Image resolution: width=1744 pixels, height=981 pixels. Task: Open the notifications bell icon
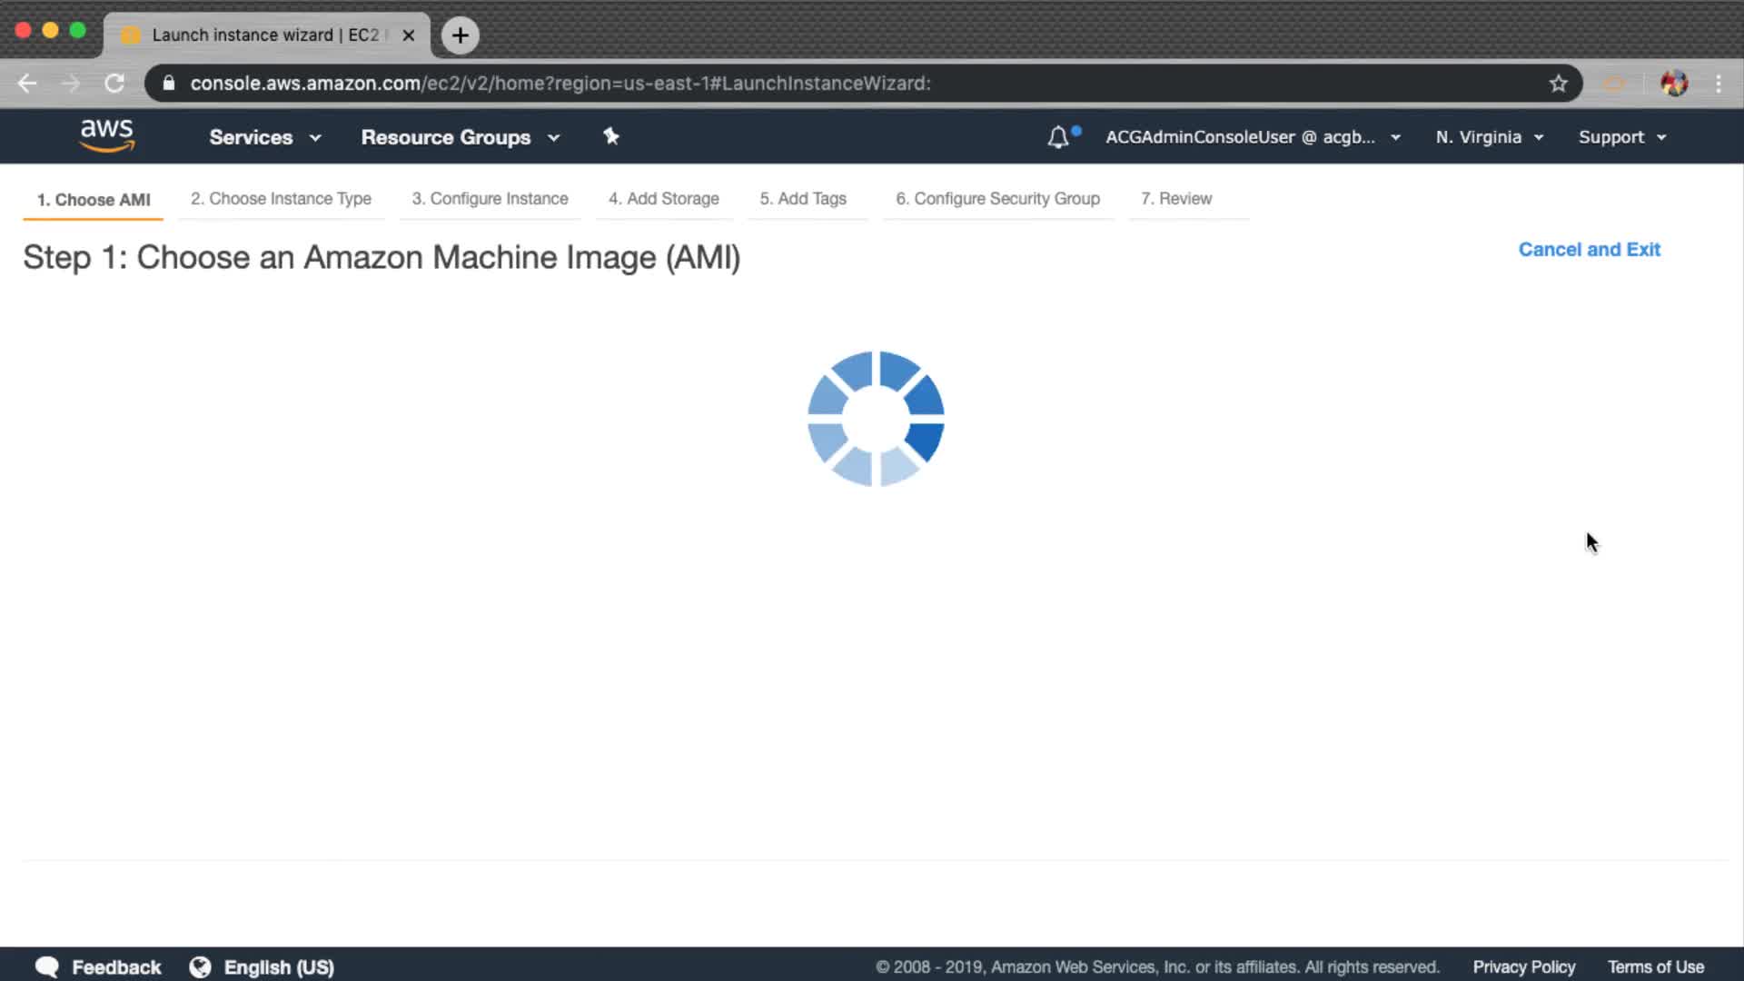click(1058, 137)
